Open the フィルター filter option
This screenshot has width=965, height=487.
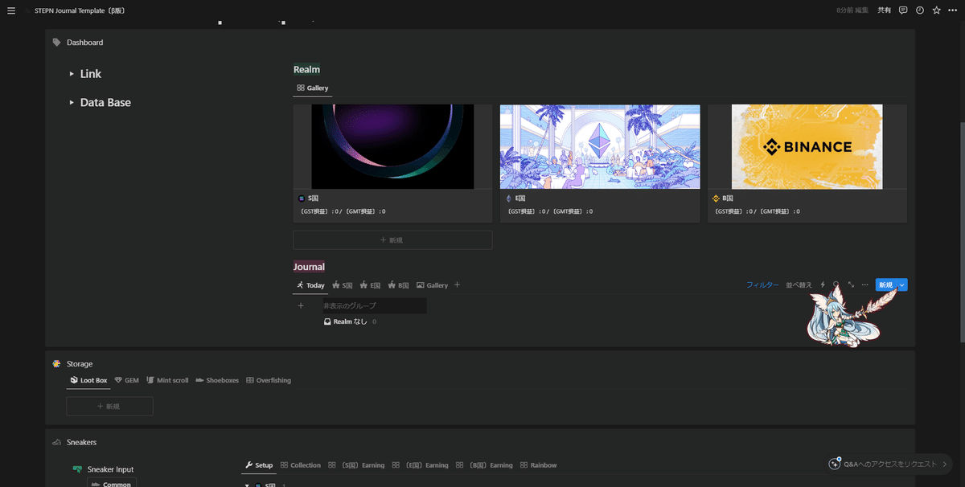pyautogui.click(x=762, y=285)
